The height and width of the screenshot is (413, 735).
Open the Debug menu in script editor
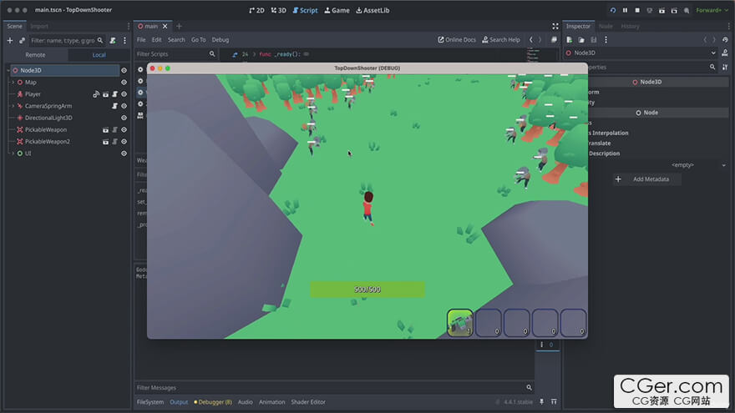220,39
